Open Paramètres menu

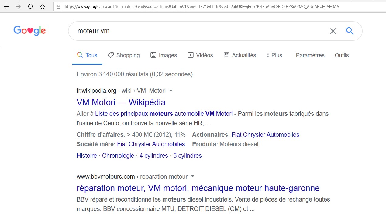coord(310,55)
